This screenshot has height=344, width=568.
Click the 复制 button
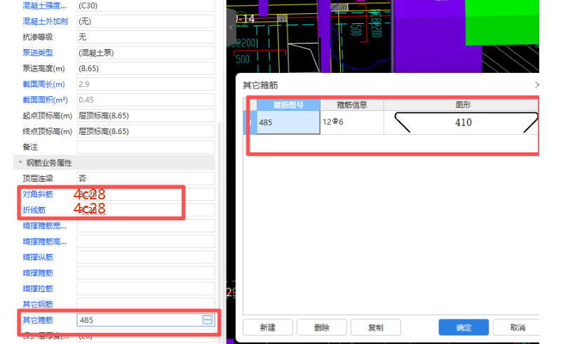[x=376, y=328]
